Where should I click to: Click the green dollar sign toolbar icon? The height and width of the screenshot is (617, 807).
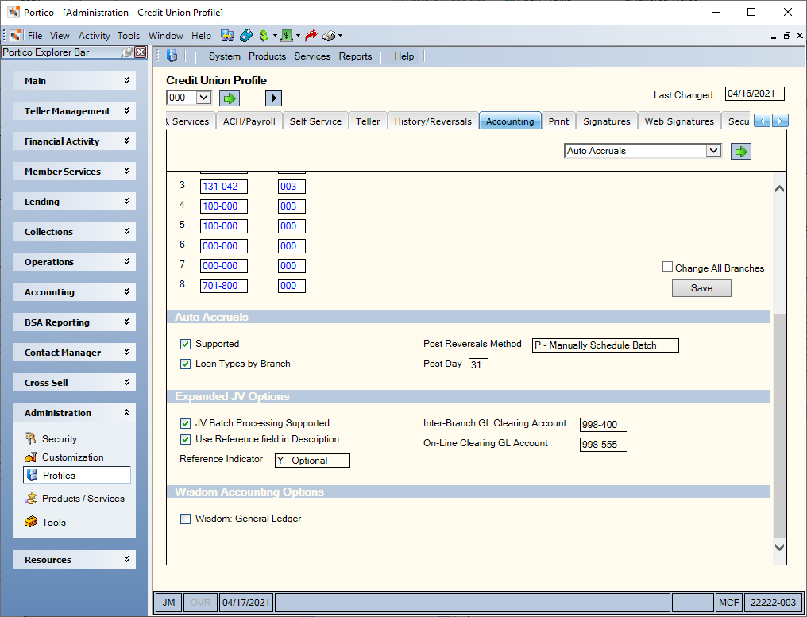tap(264, 36)
